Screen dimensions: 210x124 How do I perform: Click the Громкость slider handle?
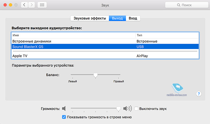click(118, 109)
